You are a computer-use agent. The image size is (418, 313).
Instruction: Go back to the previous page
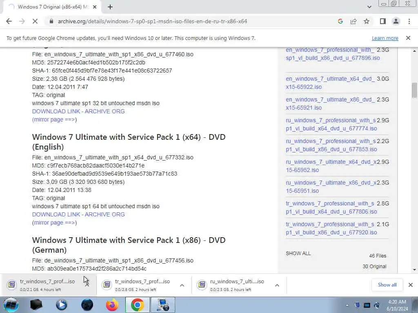click(x=9, y=21)
